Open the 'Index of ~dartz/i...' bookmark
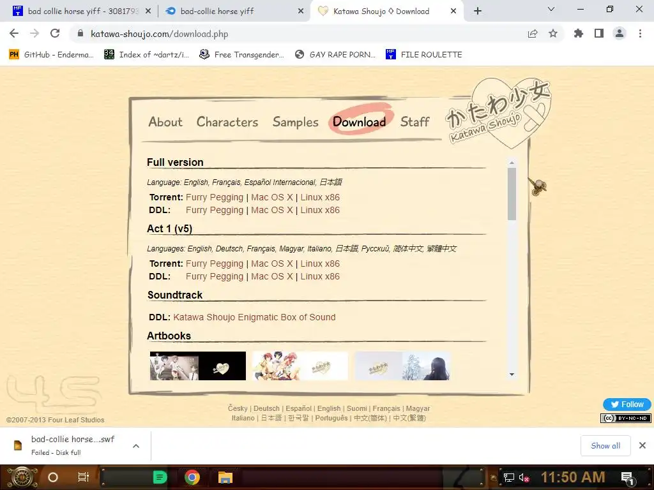This screenshot has height=490, width=654. (x=146, y=55)
